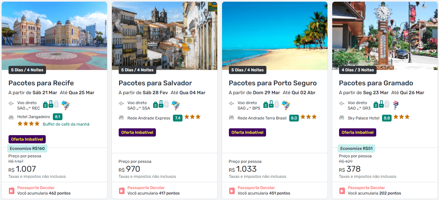
Task: Open the Pacotes para Salvador title
Action: tap(155, 83)
